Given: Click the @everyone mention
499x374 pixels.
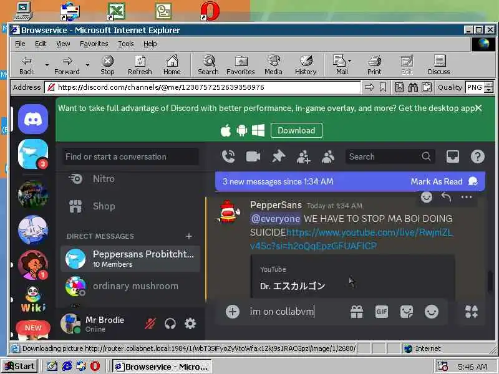Looking at the screenshot, I should click(276, 219).
